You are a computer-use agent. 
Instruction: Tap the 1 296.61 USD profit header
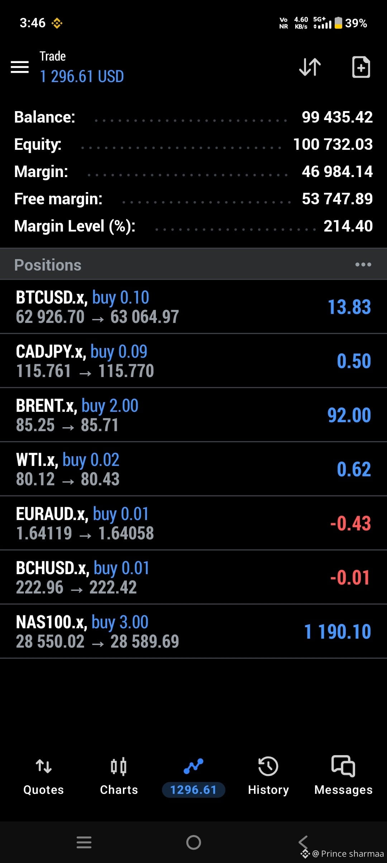[82, 76]
